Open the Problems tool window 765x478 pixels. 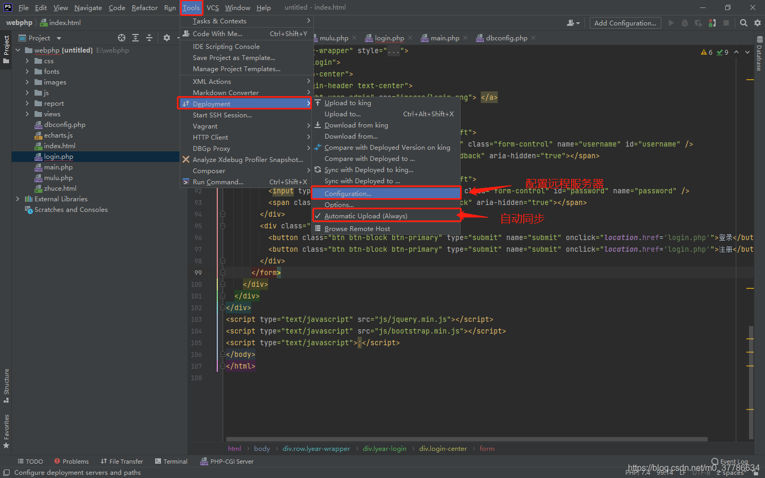pos(71,462)
